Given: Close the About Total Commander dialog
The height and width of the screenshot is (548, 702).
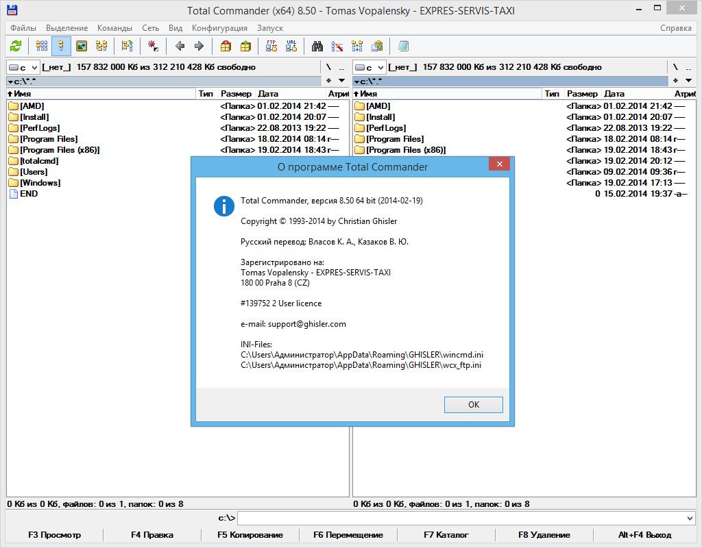Looking at the screenshot, I should [x=500, y=164].
